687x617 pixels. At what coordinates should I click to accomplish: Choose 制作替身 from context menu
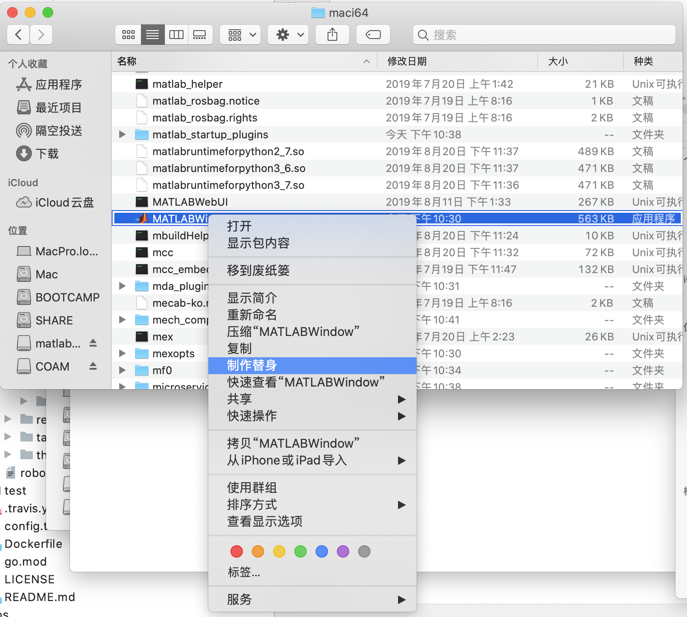(x=252, y=365)
